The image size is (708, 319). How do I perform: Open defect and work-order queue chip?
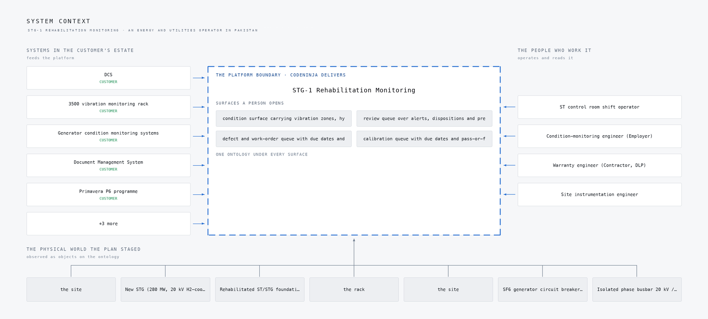click(284, 139)
